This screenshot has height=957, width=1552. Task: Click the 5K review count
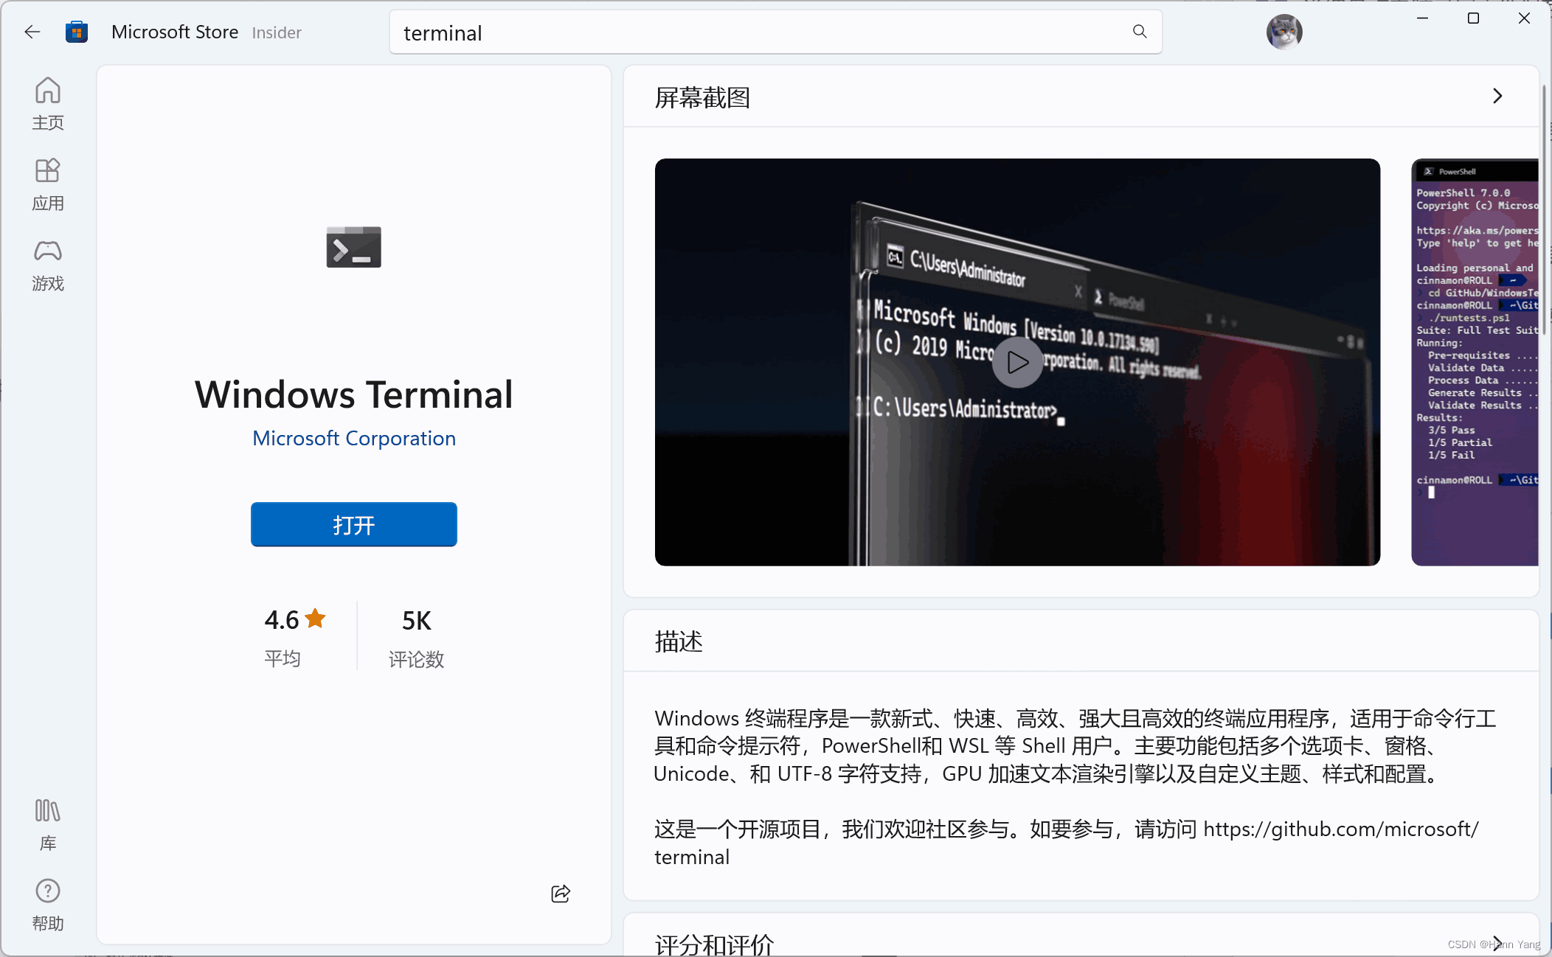tap(417, 636)
